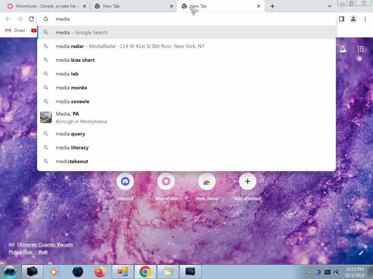Close the Wormhole tab

pyautogui.click(x=84, y=7)
